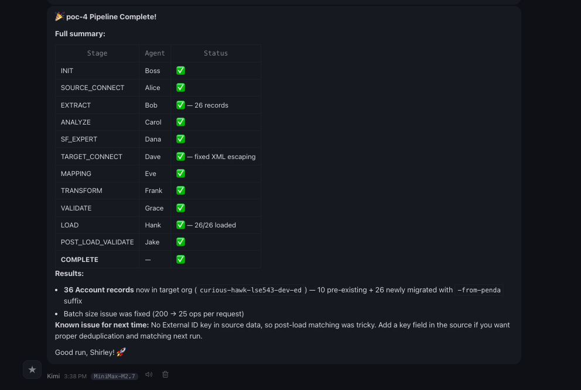Click the Status column header
581x390 pixels.
pos(216,53)
